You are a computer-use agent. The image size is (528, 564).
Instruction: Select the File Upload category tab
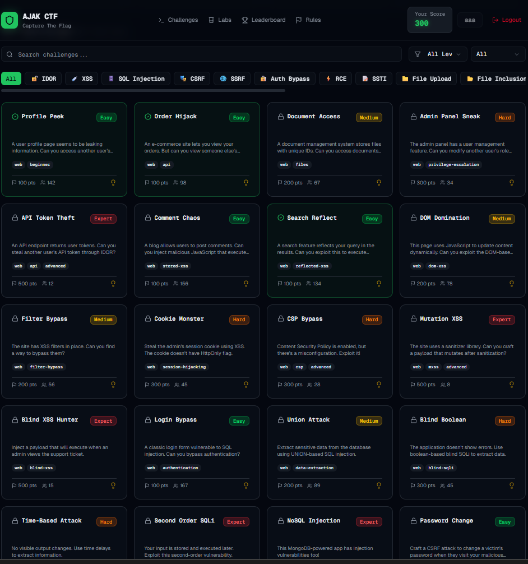click(x=426, y=79)
